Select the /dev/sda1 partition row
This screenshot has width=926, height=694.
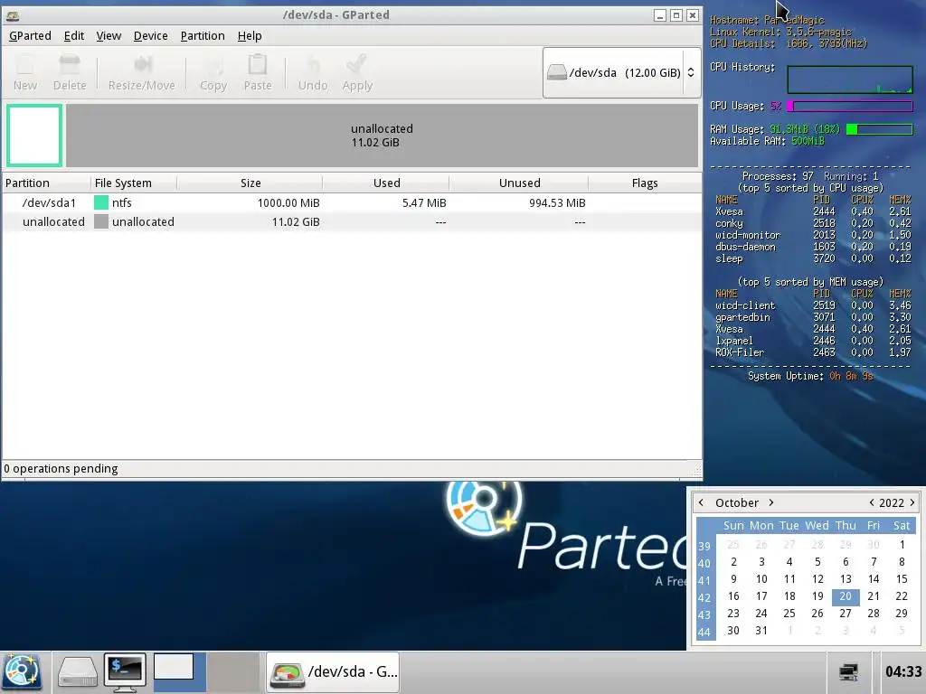point(352,202)
